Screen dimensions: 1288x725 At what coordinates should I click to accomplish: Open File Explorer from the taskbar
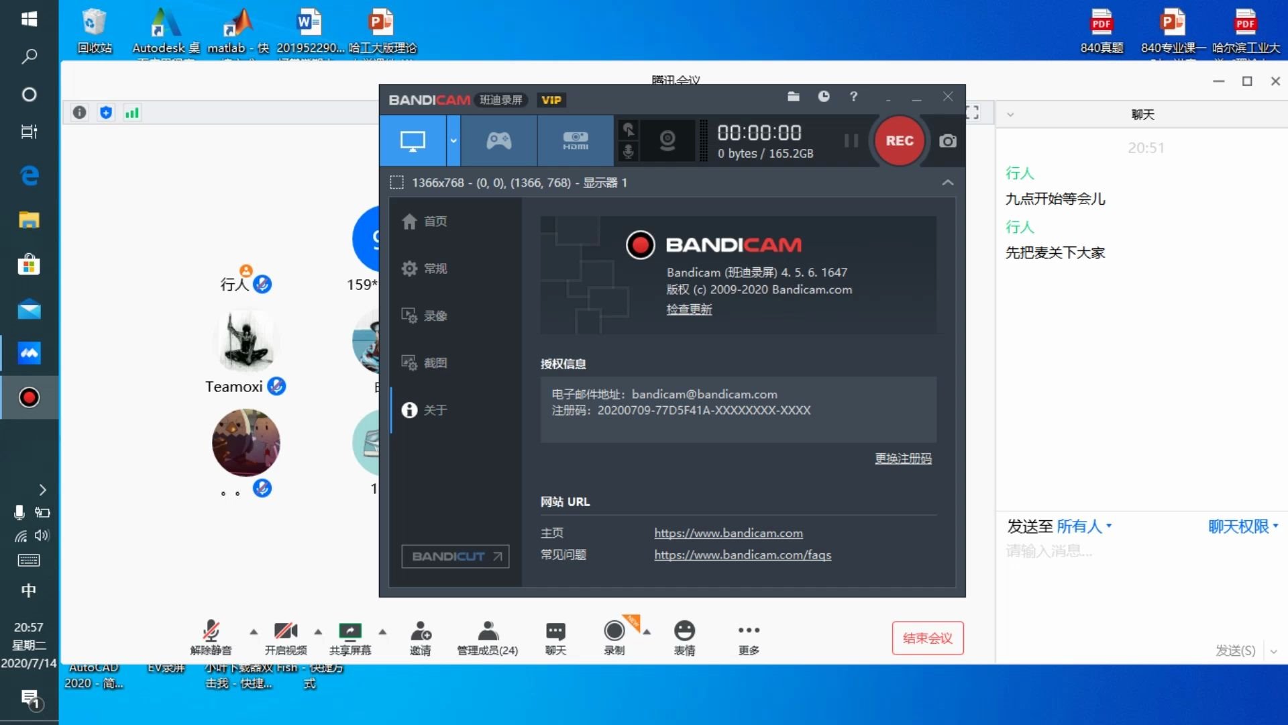click(x=29, y=220)
